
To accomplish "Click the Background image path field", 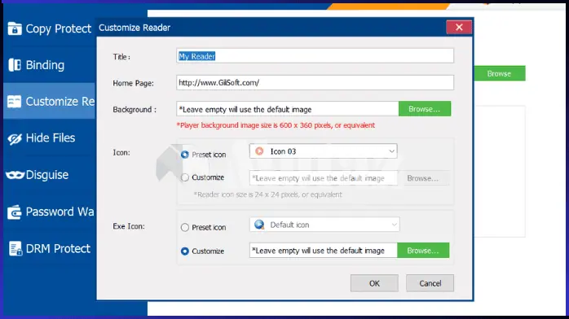I will pyautogui.click(x=288, y=109).
